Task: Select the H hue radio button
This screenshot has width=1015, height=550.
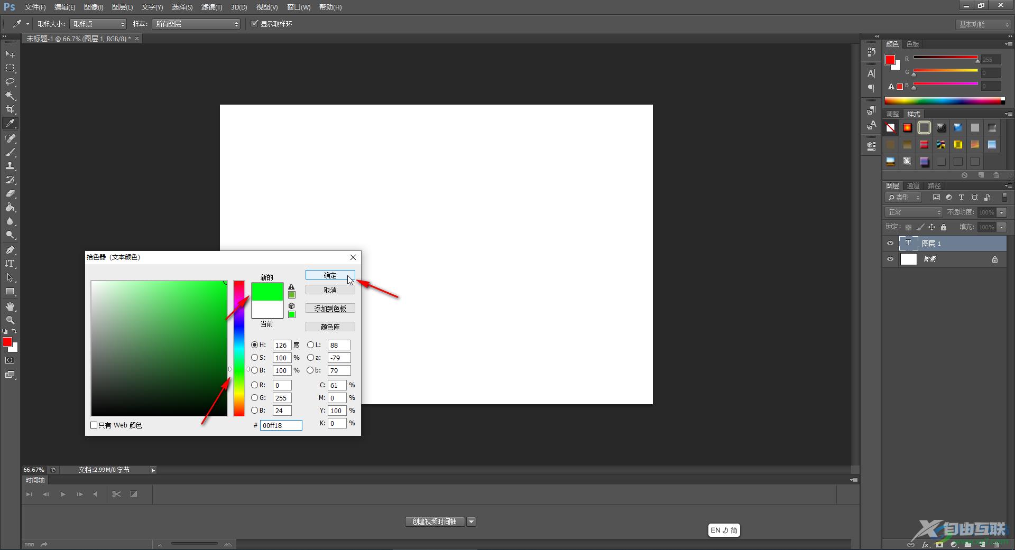Action: click(x=255, y=345)
